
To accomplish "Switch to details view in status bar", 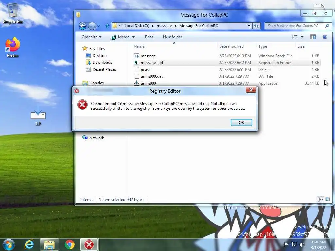I will click(320, 200).
